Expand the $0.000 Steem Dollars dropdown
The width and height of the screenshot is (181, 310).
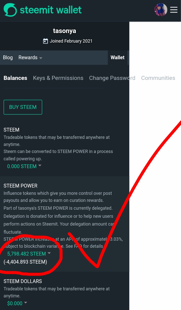17,303
